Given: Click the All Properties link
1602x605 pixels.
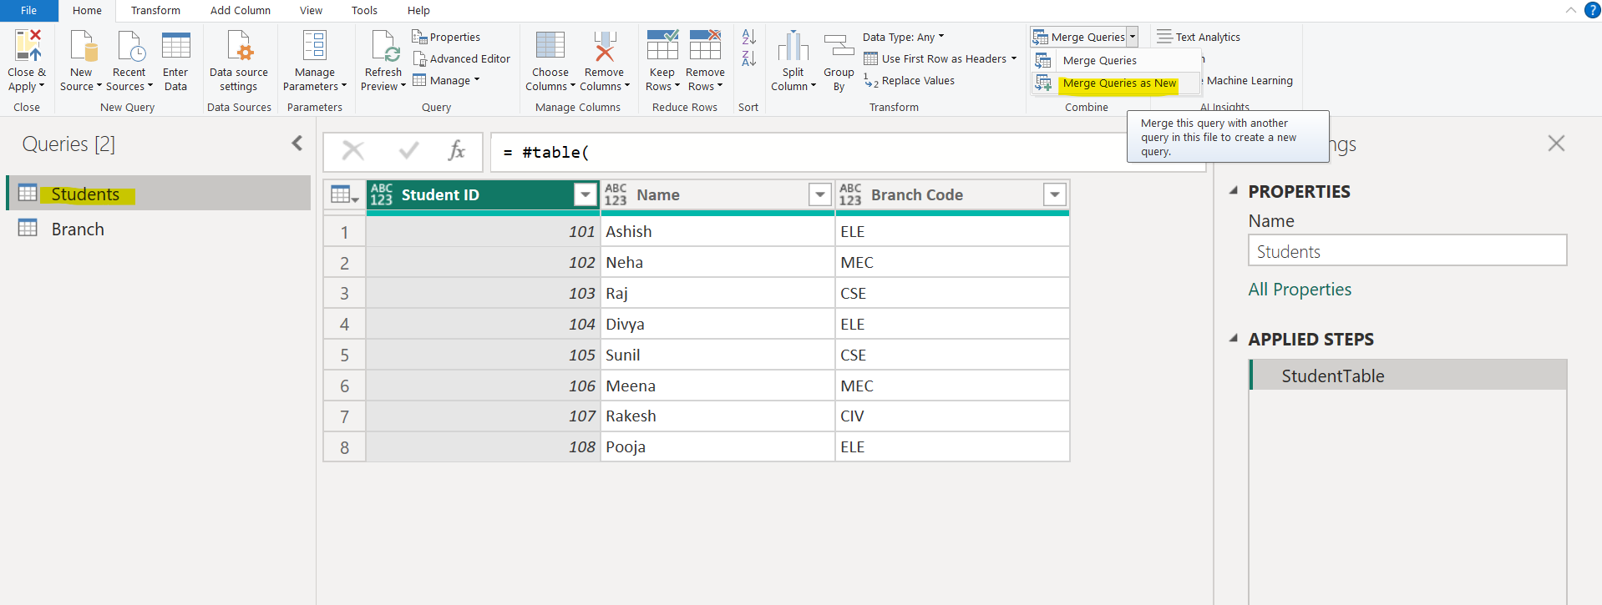Looking at the screenshot, I should pos(1299,290).
